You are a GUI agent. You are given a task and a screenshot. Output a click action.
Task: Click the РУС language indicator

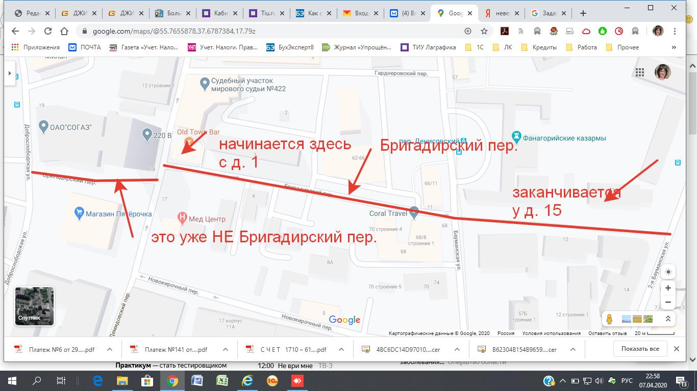(x=627, y=380)
